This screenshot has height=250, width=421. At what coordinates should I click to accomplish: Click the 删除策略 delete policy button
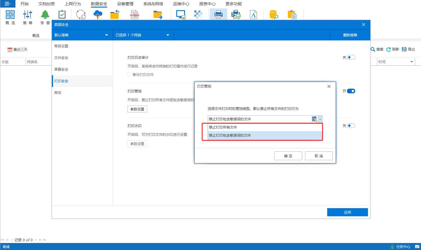click(350, 35)
